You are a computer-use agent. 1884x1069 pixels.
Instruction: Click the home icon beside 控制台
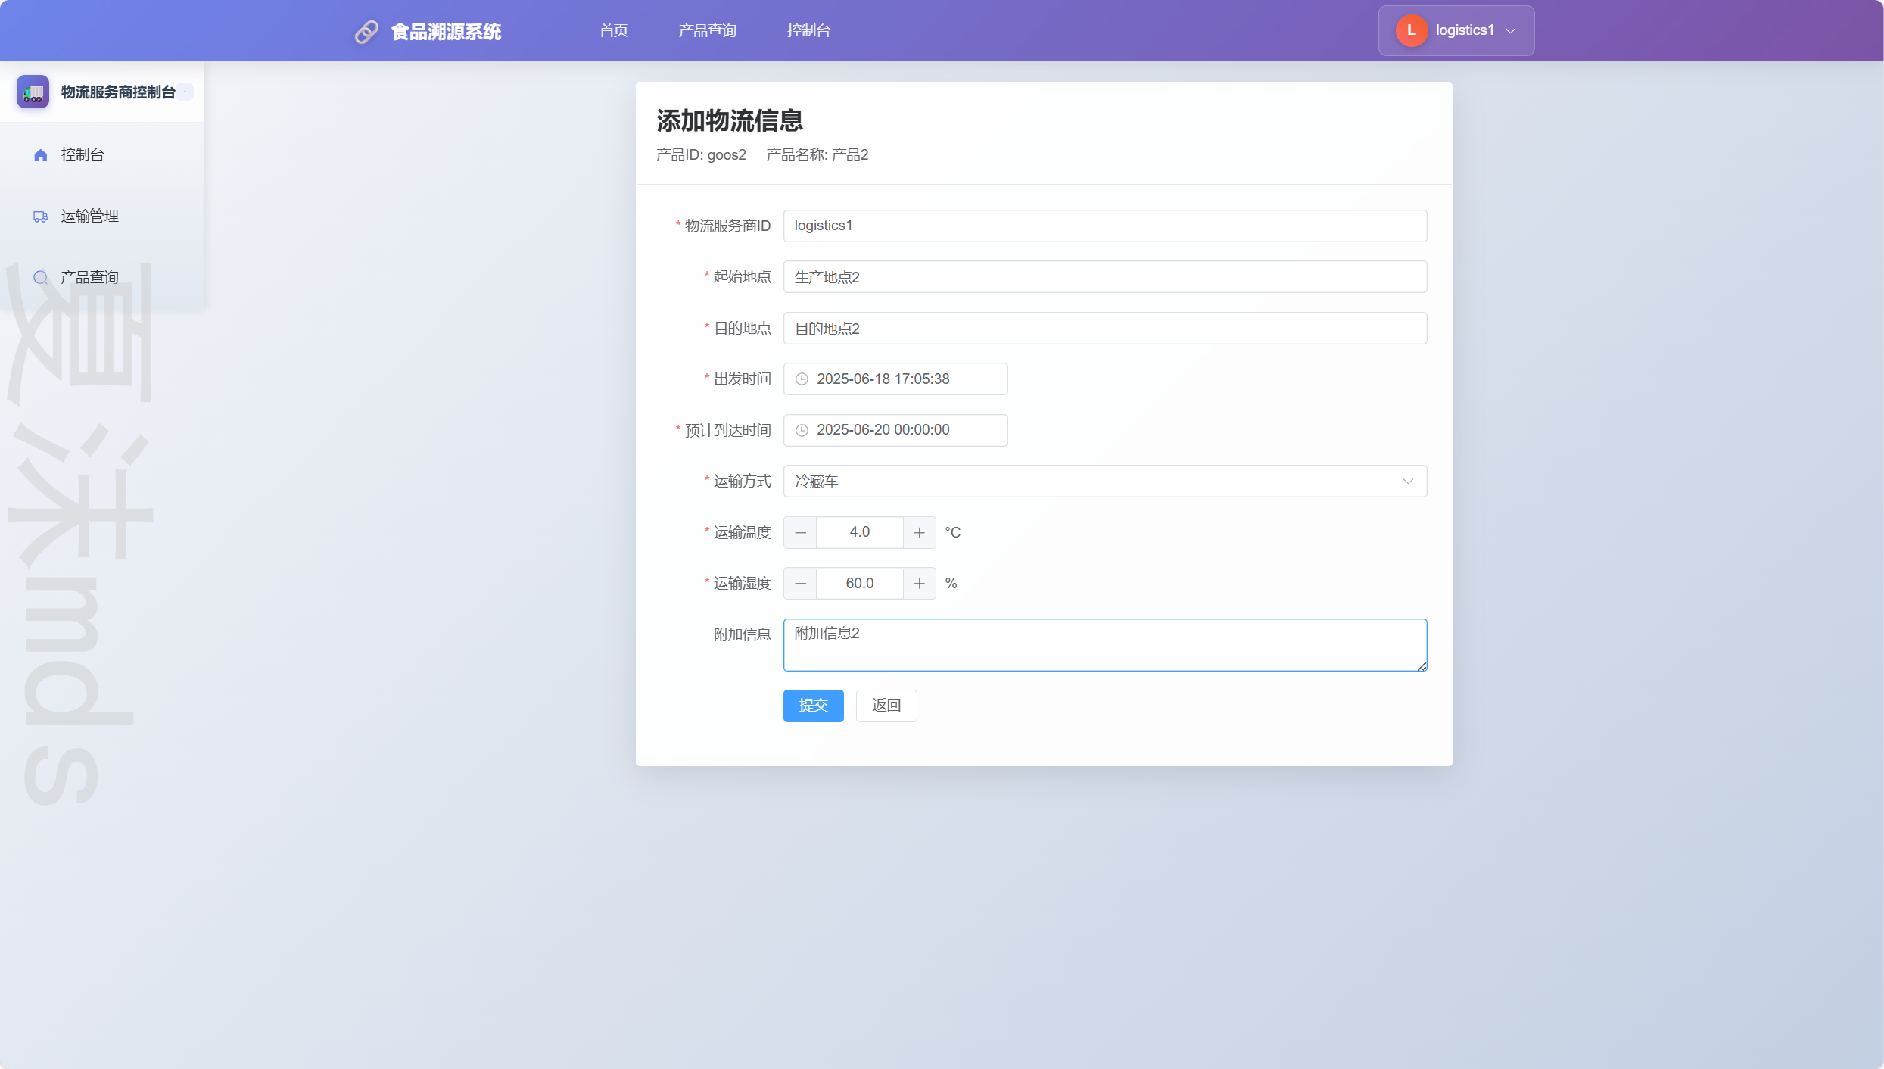pos(41,155)
